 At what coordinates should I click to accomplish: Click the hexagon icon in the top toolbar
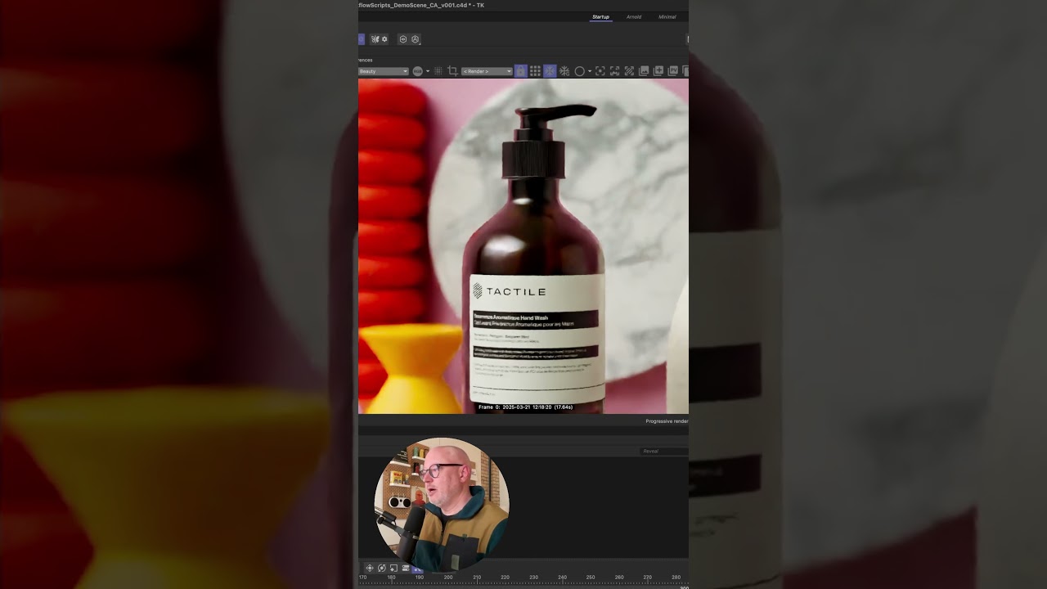tap(403, 39)
